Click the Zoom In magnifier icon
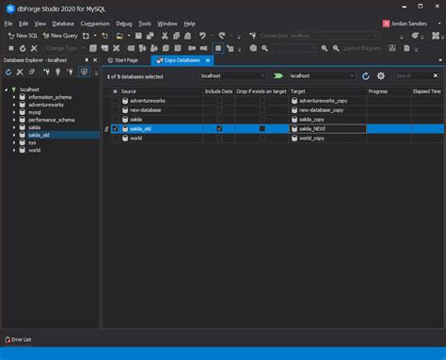The height and width of the screenshot is (360, 446). [x=325, y=48]
